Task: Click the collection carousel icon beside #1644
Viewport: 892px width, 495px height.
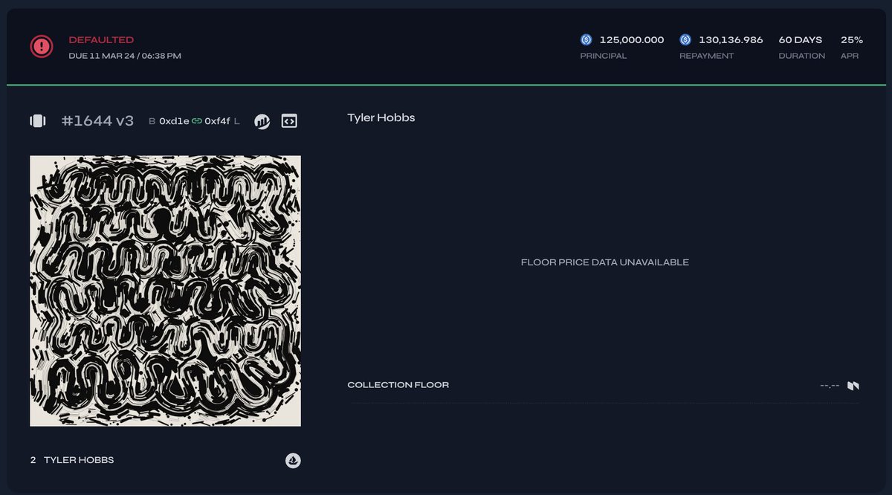Action: [x=38, y=121]
